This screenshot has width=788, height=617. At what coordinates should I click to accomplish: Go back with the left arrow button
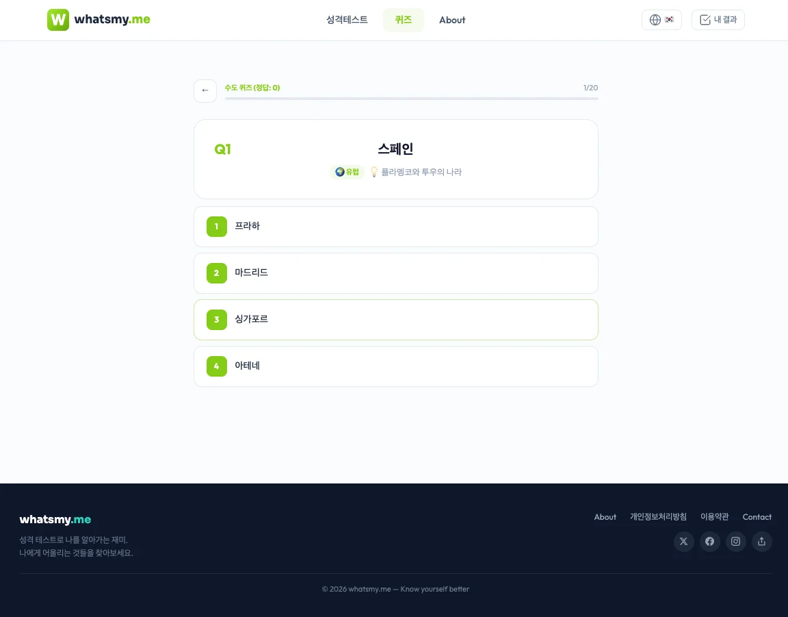click(205, 90)
